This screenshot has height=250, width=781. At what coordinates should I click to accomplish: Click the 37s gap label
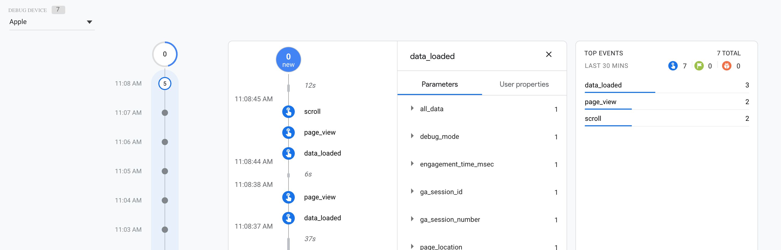point(310,239)
